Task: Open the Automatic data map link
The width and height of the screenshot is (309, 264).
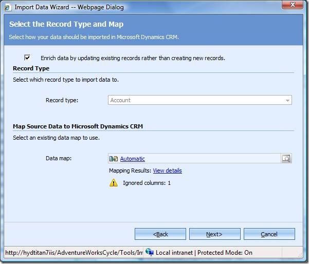Action: (132, 159)
